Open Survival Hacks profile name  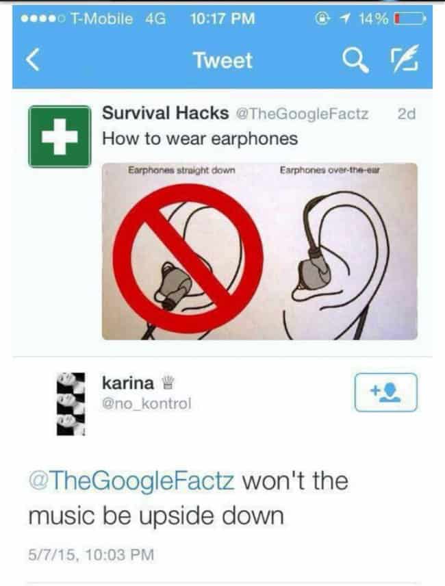tap(166, 113)
